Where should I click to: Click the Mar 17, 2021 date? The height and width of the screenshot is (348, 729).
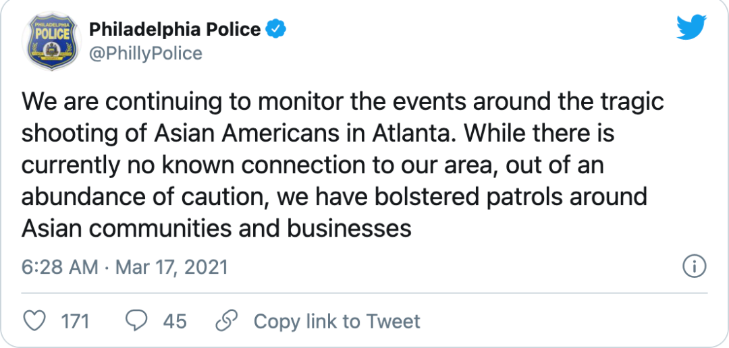pos(171,268)
